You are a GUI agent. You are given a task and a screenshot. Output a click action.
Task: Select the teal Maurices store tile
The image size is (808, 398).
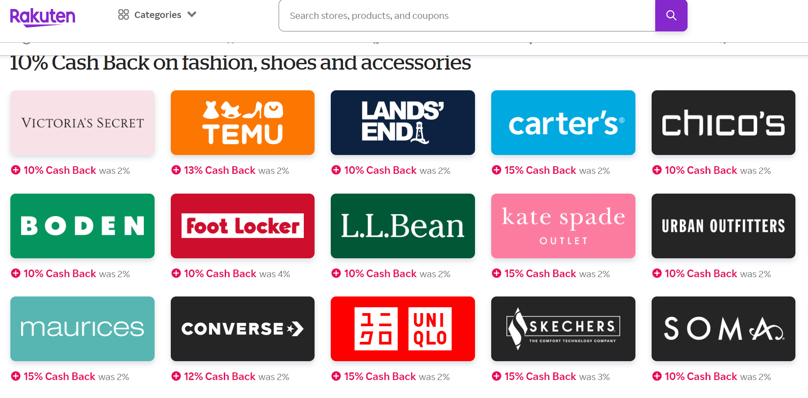[x=82, y=329]
